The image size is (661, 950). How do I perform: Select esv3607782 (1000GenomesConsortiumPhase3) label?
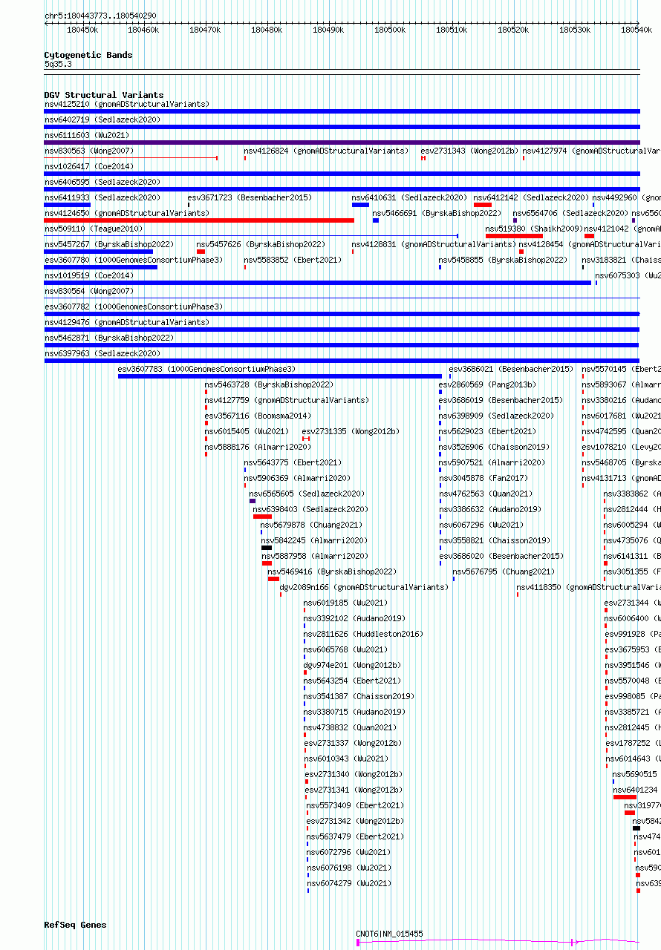coord(134,307)
